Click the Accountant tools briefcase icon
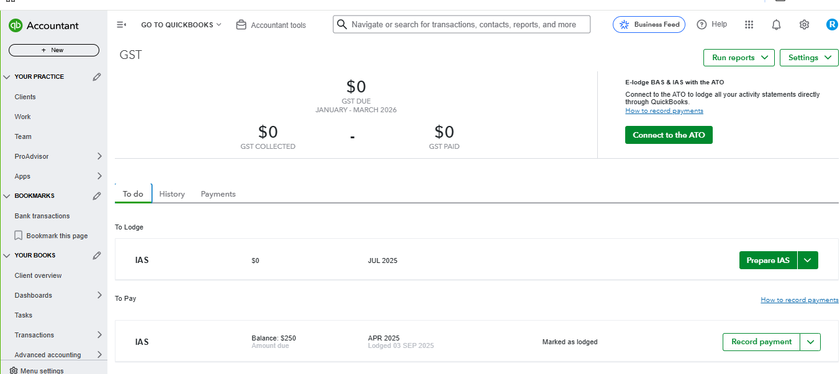The width and height of the screenshot is (840, 374). click(x=242, y=25)
